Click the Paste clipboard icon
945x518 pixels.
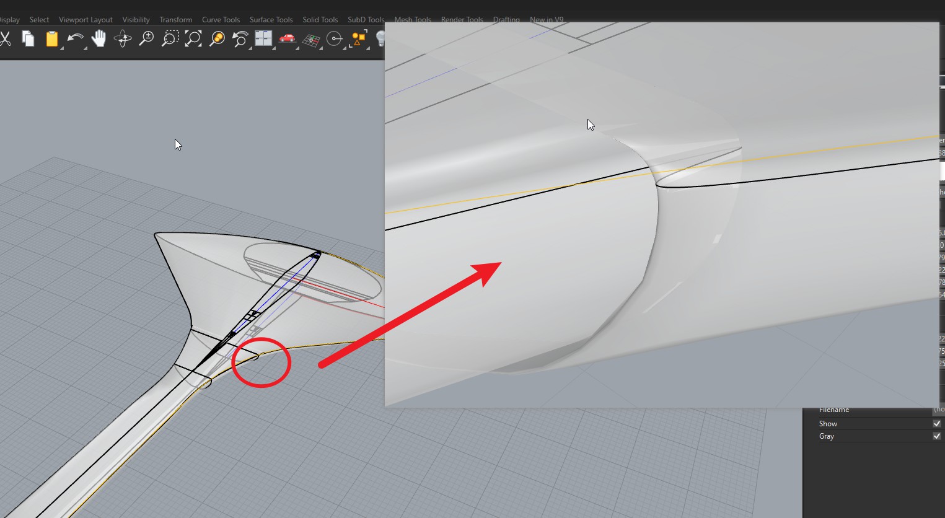[51, 39]
